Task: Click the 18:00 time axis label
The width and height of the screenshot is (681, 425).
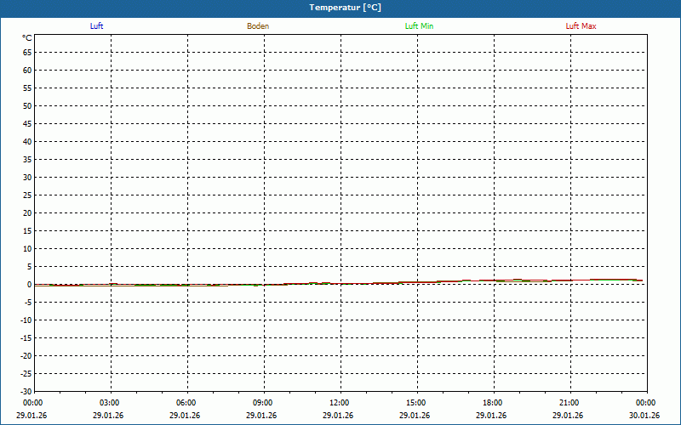Action: click(x=493, y=403)
